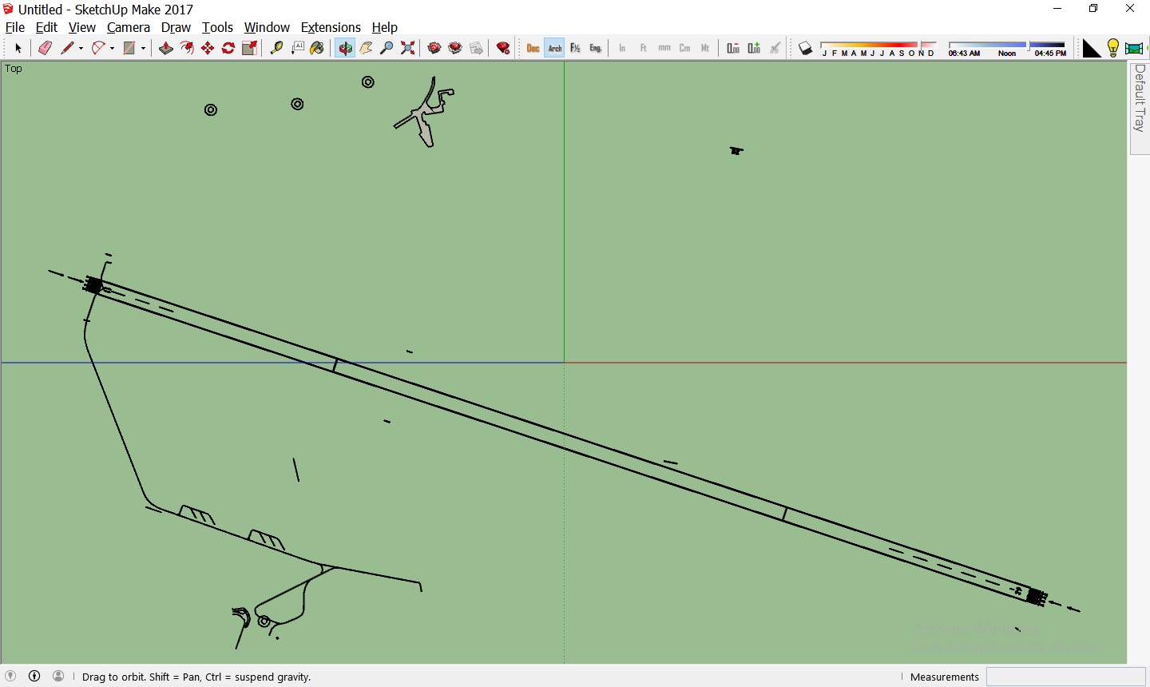The width and height of the screenshot is (1150, 687).
Task: Switch units to Decimal format
Action: [533, 49]
